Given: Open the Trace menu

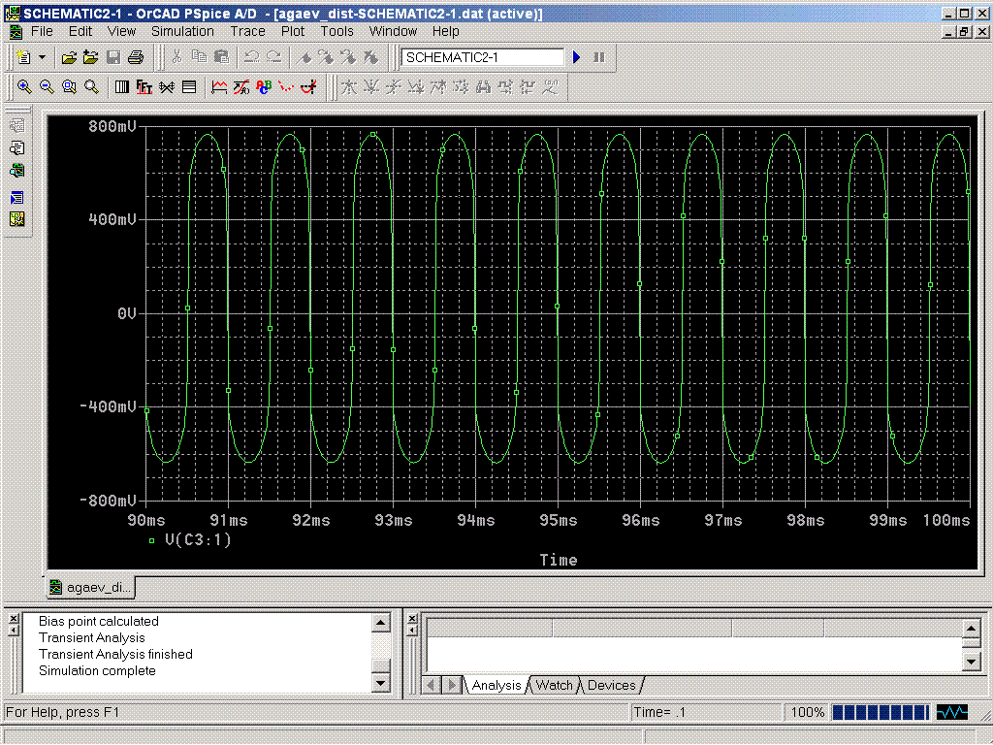Looking at the screenshot, I should pos(247,31).
